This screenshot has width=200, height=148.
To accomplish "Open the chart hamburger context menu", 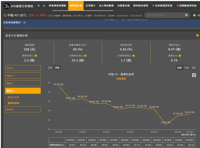I will [x=194, y=75].
